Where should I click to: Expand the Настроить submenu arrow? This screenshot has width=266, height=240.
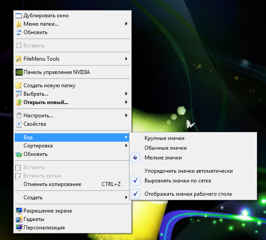pyautogui.click(x=126, y=116)
